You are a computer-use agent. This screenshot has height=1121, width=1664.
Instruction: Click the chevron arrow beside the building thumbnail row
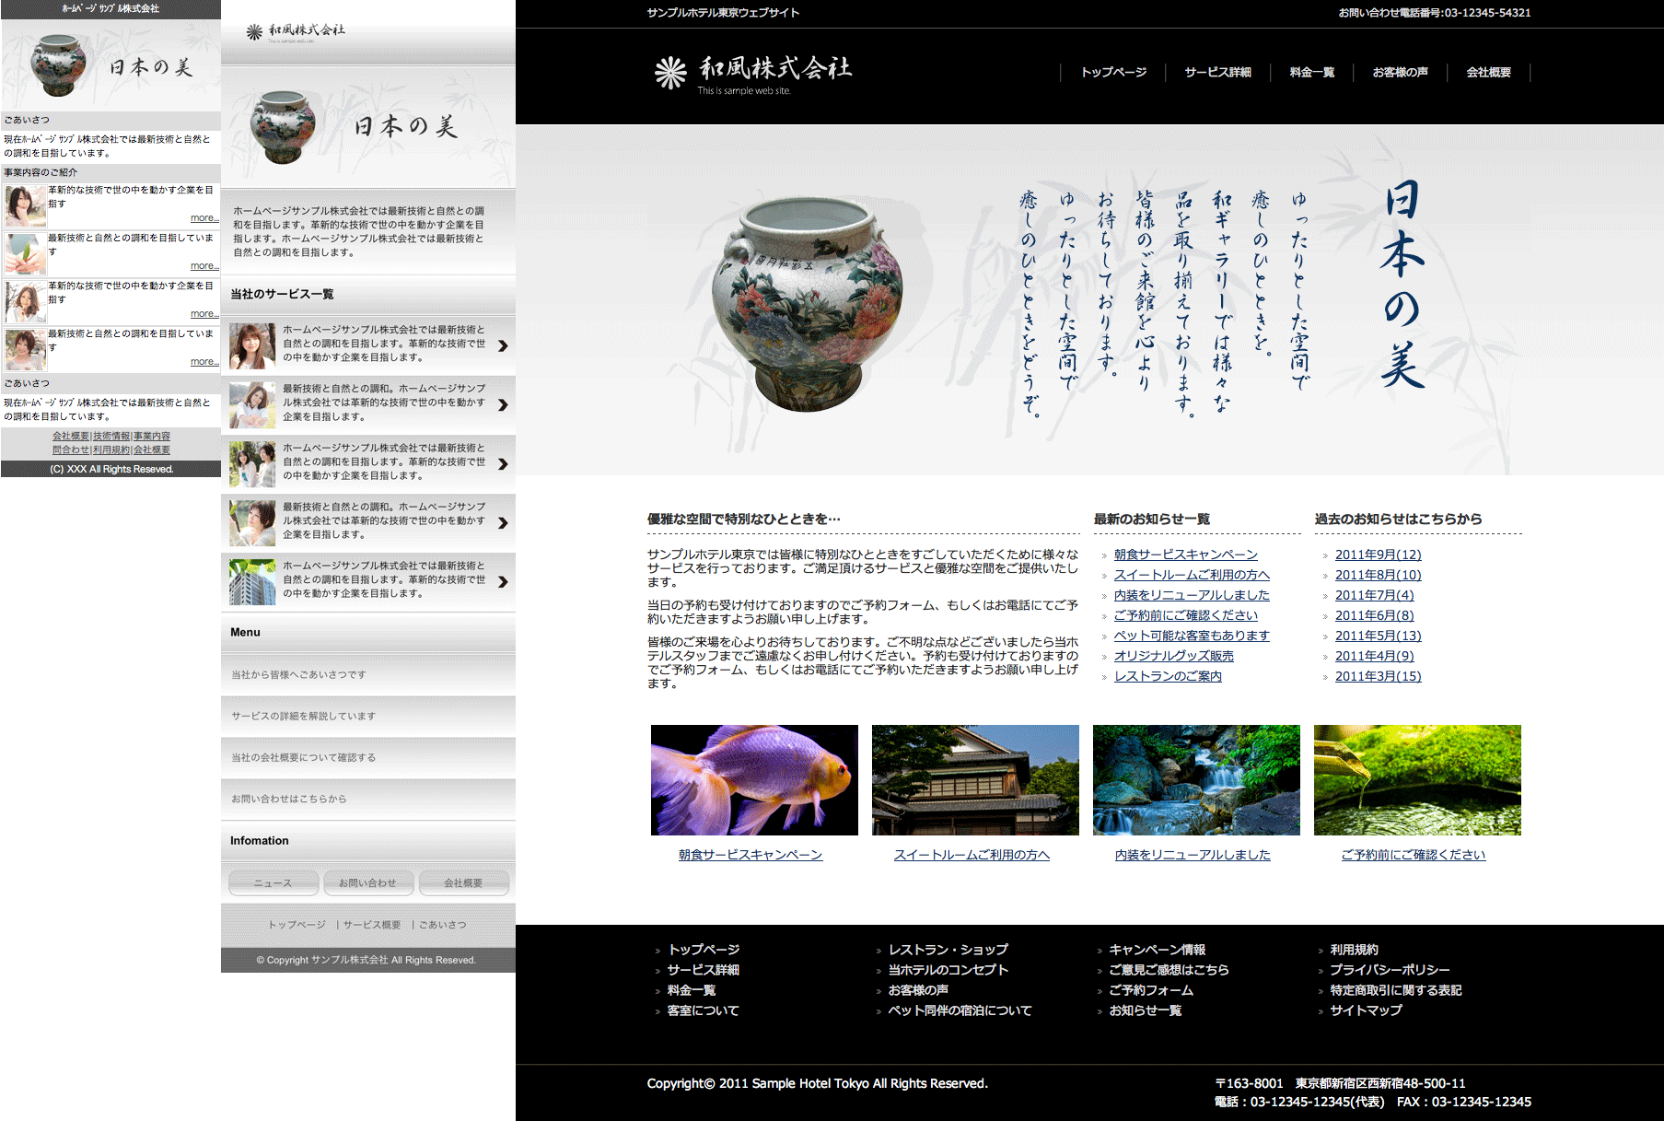pos(503,582)
